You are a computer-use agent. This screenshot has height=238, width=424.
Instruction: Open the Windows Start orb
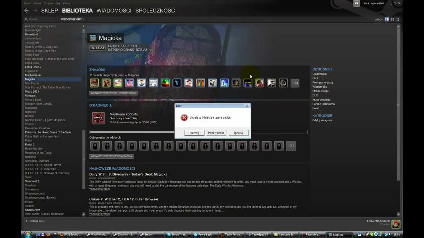tap(28, 234)
